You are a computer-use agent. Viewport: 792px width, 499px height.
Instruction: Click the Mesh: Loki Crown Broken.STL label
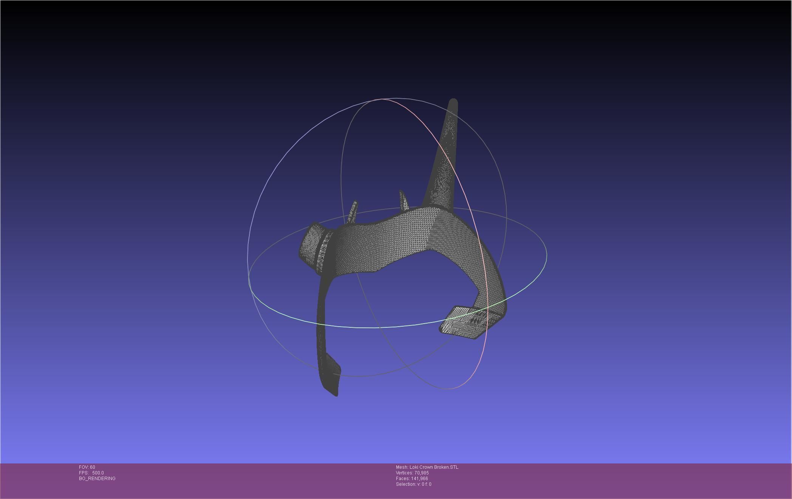click(427, 467)
